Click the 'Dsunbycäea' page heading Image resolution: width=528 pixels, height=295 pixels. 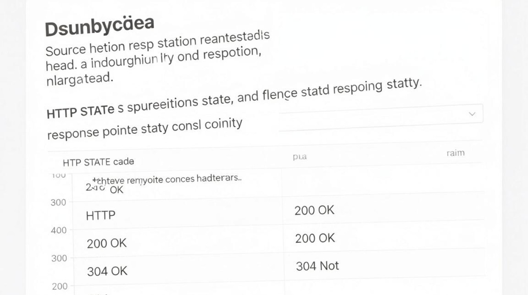[99, 26]
